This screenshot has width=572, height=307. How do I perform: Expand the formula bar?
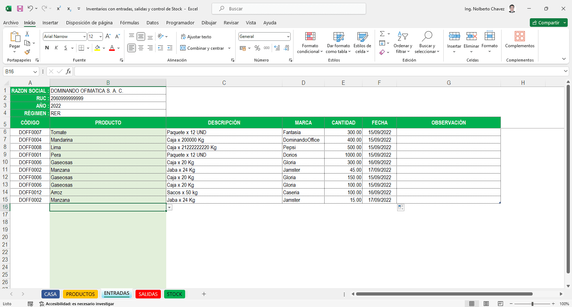click(x=566, y=71)
